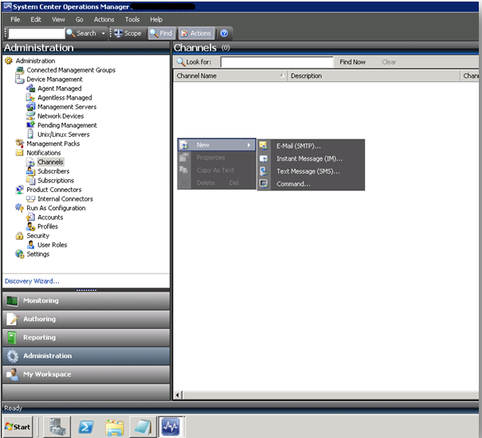
Task: Click the Management Packs icon
Action: tap(19, 143)
